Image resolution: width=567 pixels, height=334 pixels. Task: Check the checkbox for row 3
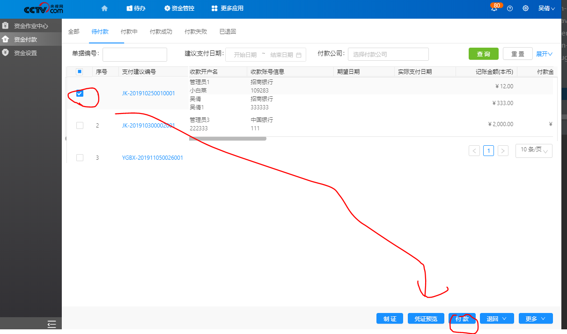(x=80, y=158)
